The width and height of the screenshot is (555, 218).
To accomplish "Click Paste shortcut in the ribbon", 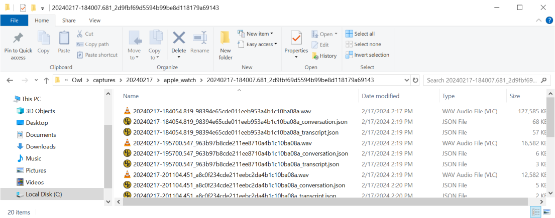I will click(x=97, y=55).
